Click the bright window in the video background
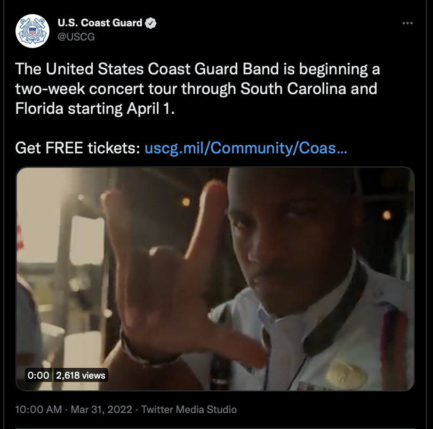 86,239
